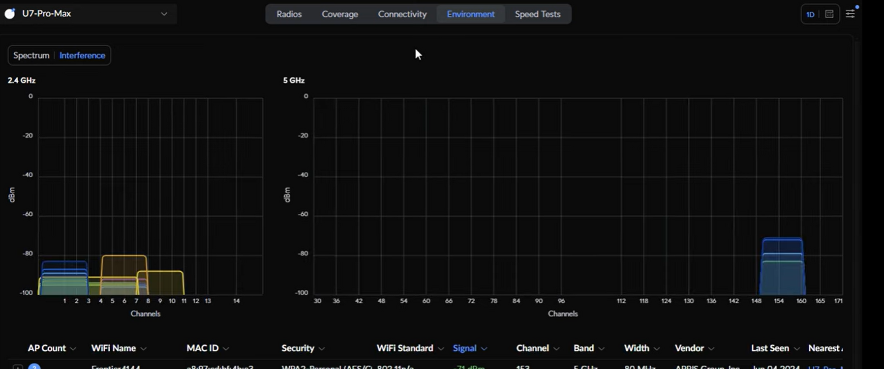Screen dimensions: 884x369
Task: Click the sort arrow beside Signal
Action: click(x=484, y=349)
